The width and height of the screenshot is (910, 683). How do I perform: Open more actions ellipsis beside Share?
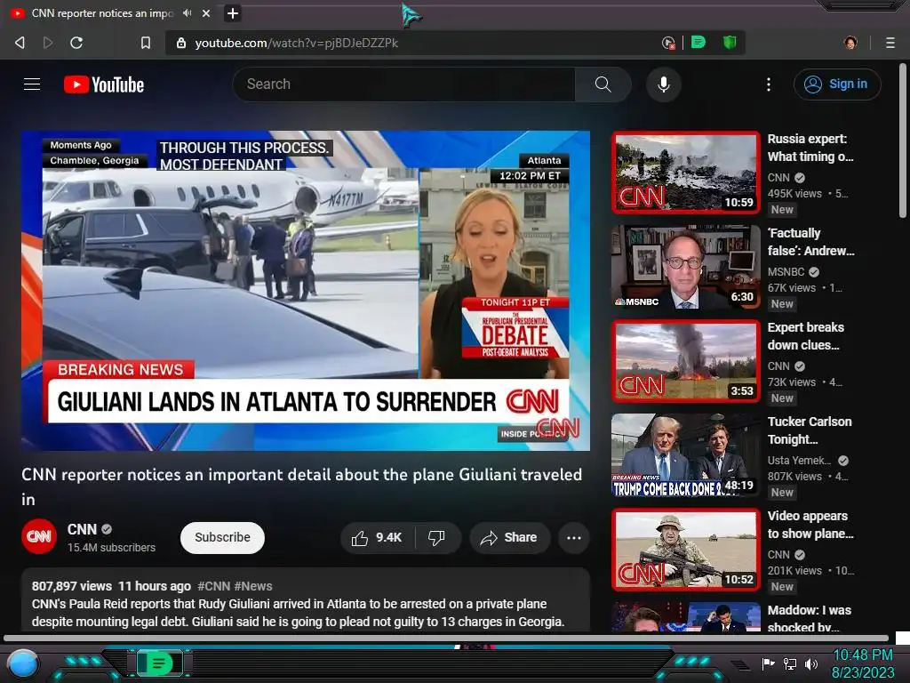[574, 538]
